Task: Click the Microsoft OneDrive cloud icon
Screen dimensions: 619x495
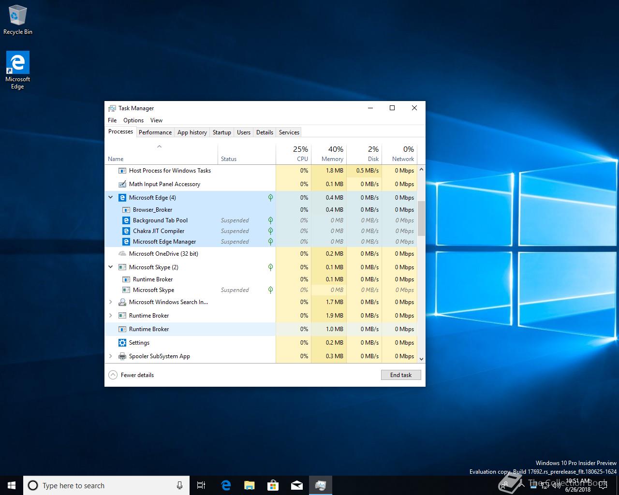Action: click(x=122, y=254)
